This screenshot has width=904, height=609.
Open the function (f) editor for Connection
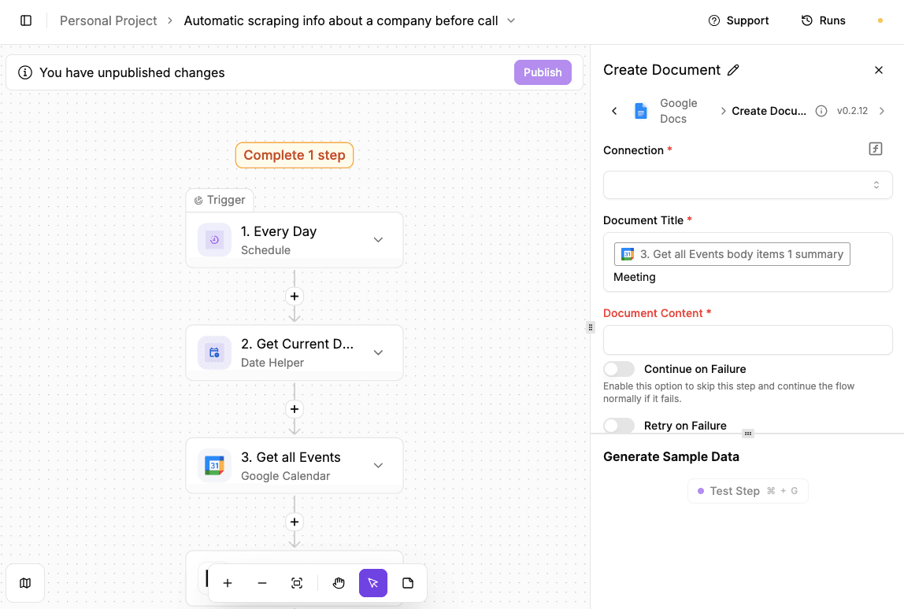(x=875, y=148)
